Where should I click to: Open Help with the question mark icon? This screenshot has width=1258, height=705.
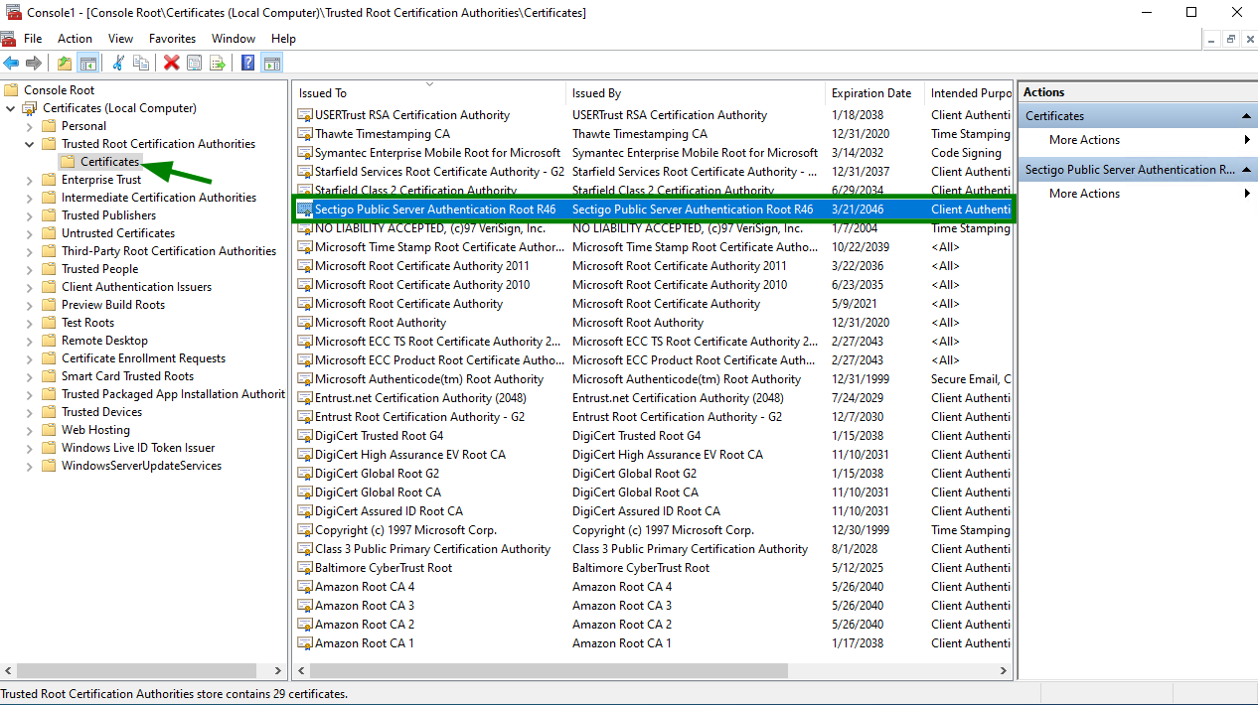pyautogui.click(x=248, y=64)
